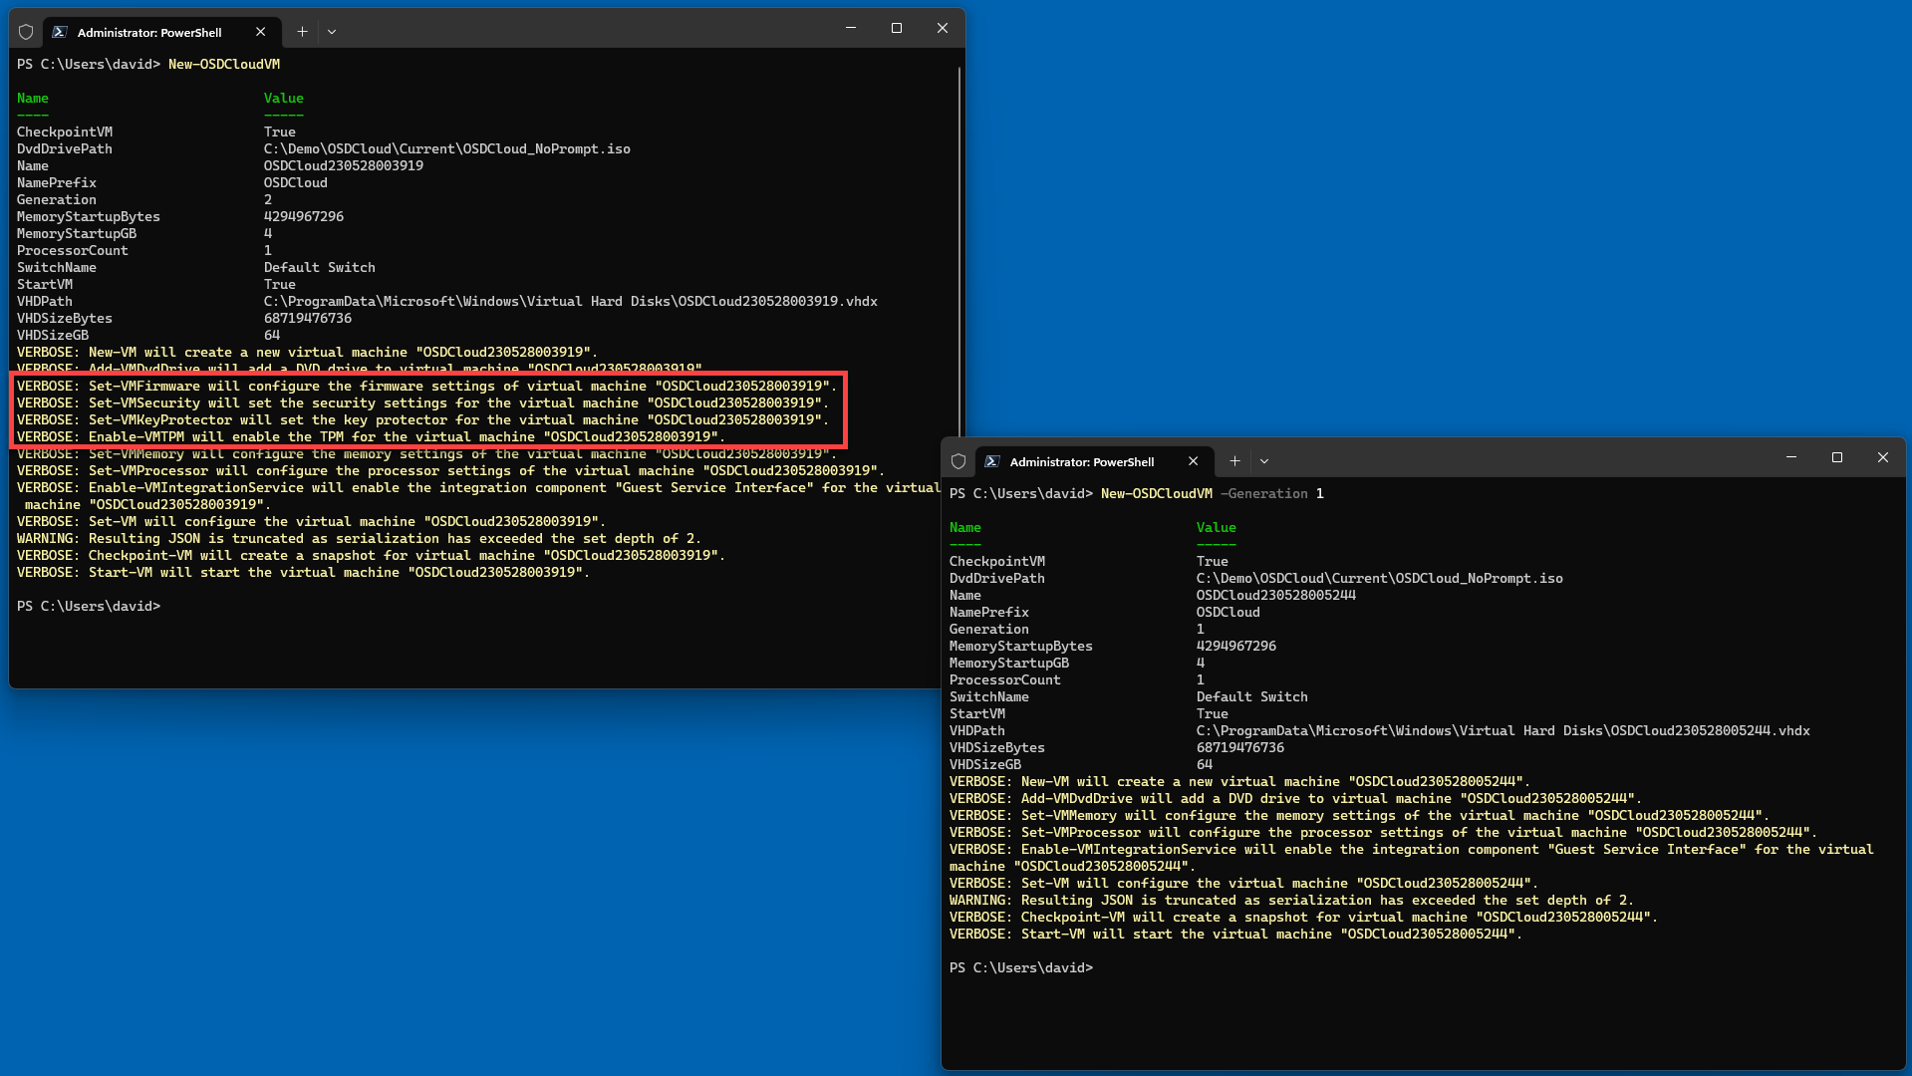Maximize the Generation 2 PowerShell window
The width and height of the screenshot is (1912, 1076).
(x=897, y=29)
